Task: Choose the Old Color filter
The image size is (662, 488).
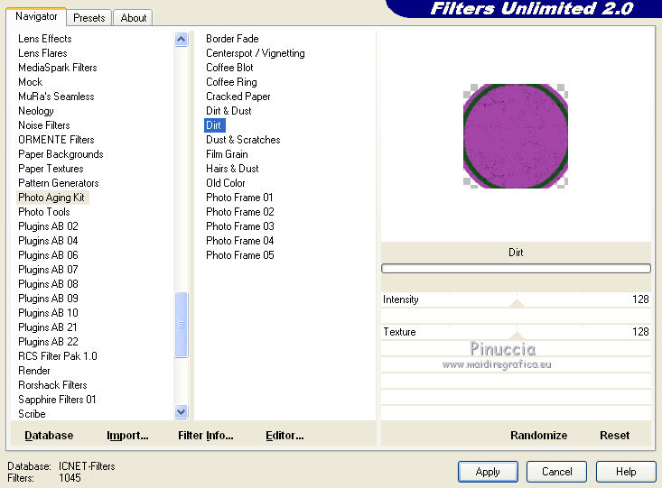Action: (x=226, y=183)
